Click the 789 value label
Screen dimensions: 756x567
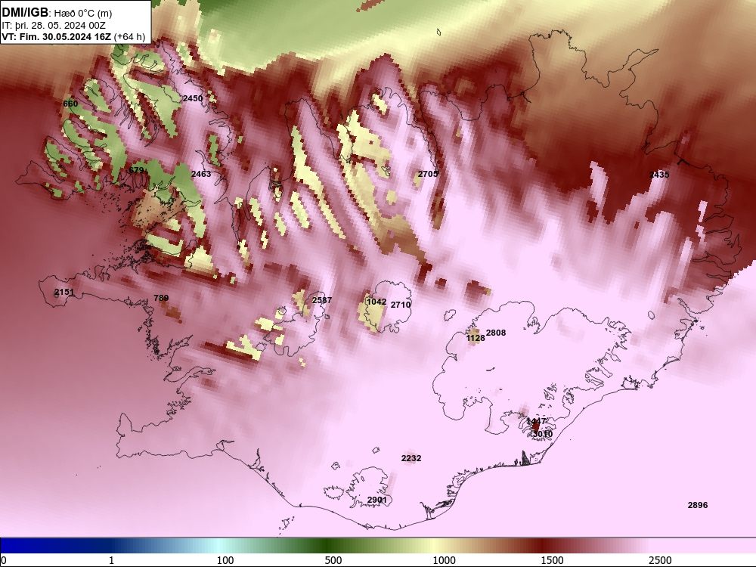pos(161,298)
